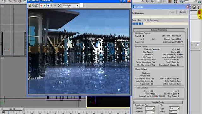Step time slider to previous frame
The image size is (202, 114).
(1, 109)
